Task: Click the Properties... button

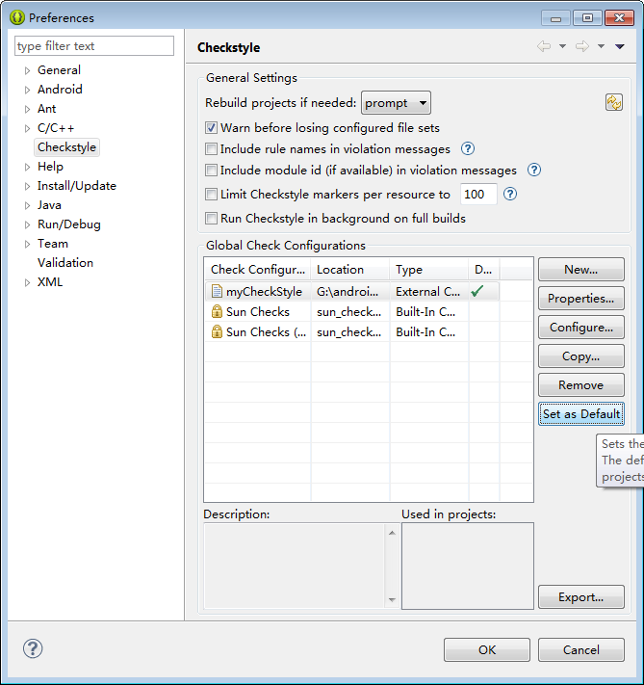Action: coord(581,298)
